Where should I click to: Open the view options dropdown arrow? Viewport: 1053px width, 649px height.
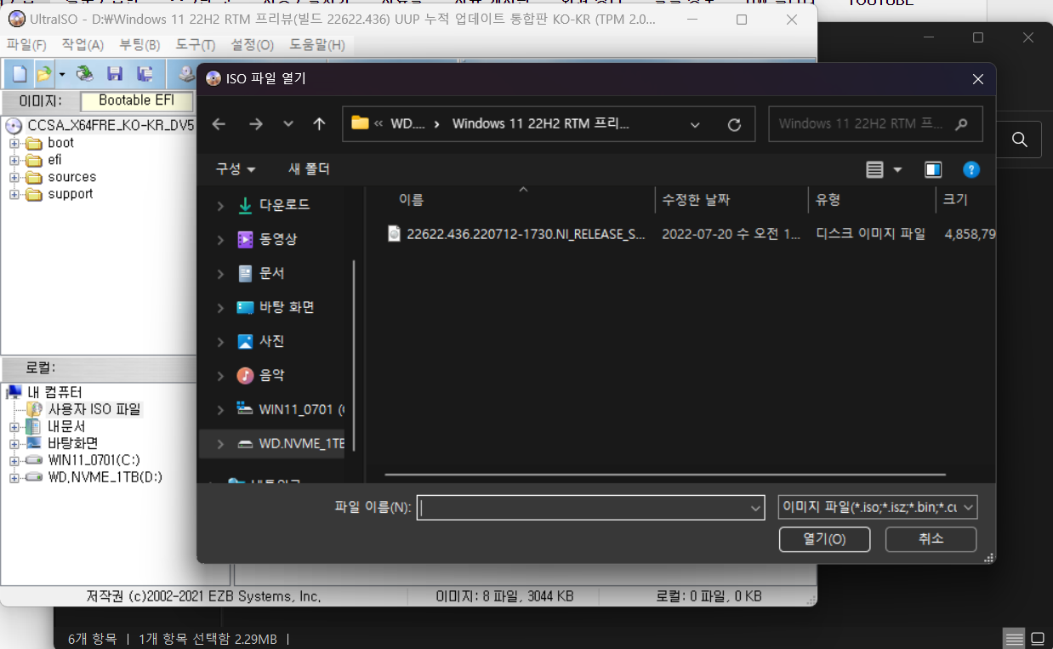pos(897,170)
